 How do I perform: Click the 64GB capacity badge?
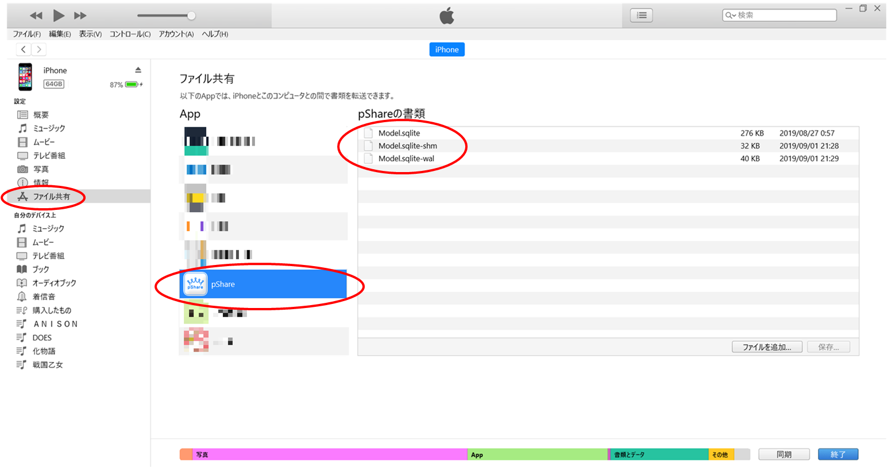(x=54, y=84)
